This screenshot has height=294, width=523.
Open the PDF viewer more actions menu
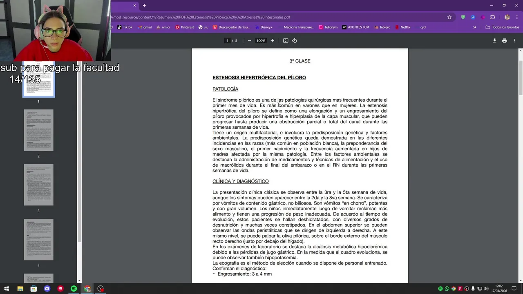tap(514, 40)
